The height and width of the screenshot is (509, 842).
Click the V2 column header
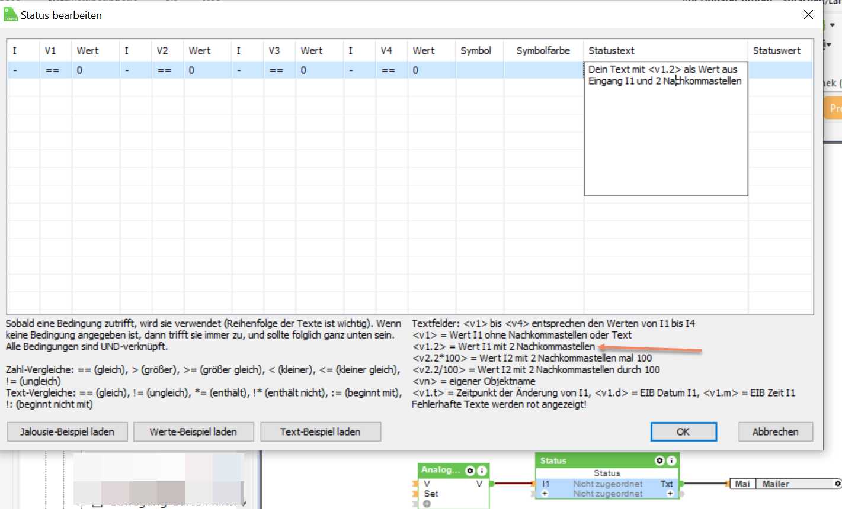coord(168,51)
